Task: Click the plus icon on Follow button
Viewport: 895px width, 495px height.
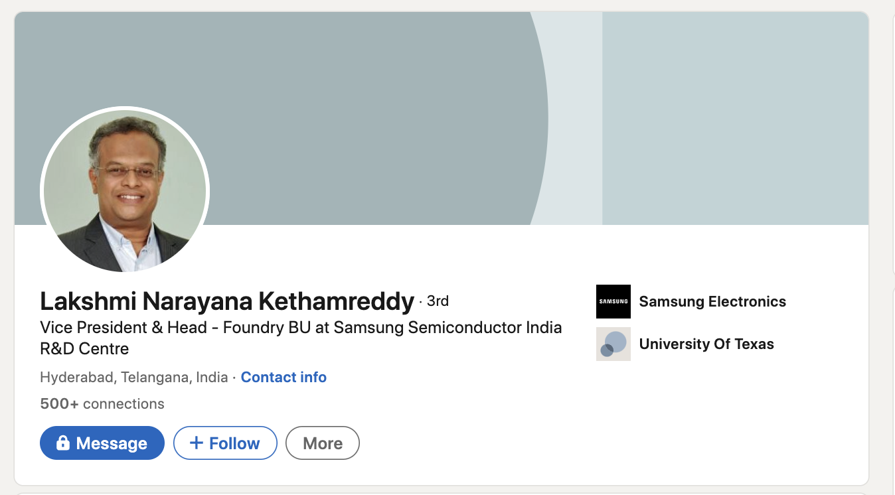Action: [x=196, y=443]
